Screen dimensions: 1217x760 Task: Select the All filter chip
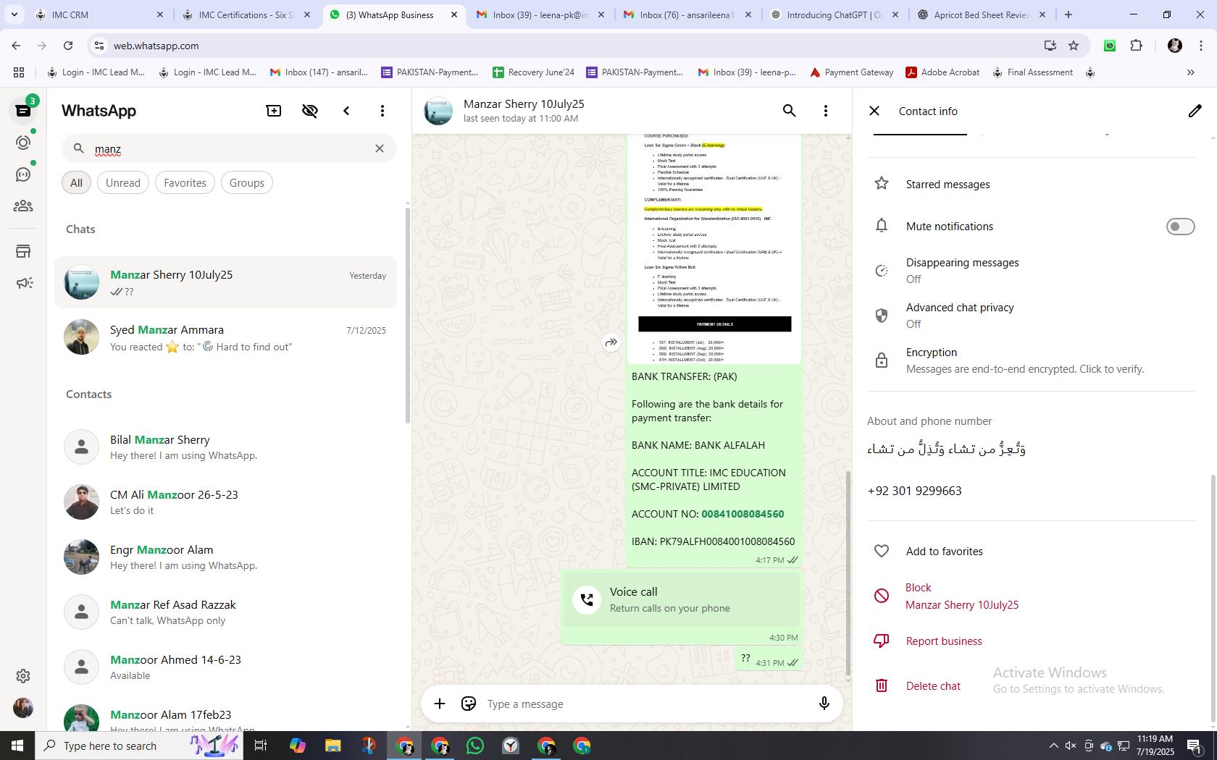(x=76, y=182)
